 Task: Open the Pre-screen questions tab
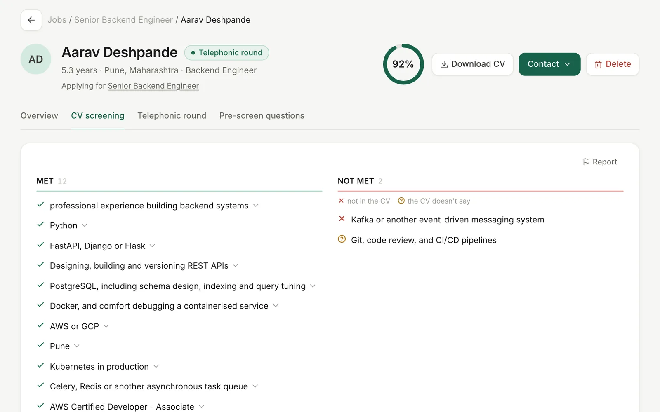[262, 116]
